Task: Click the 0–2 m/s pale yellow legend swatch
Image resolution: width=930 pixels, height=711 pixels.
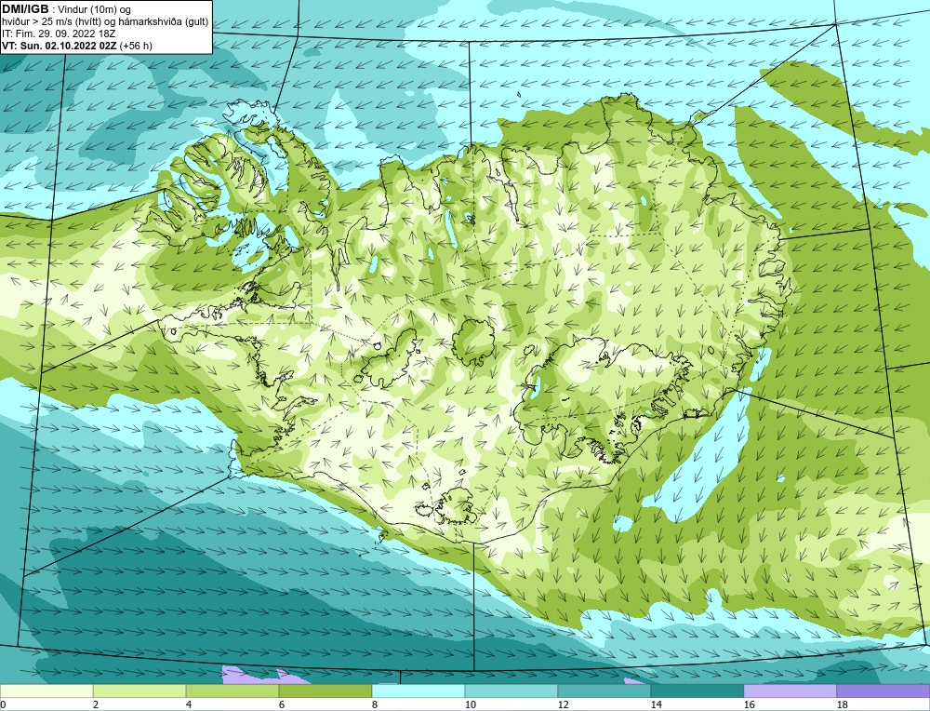Action: [x=46, y=691]
